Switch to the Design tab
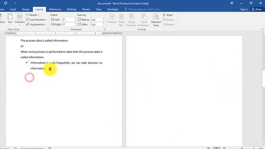265x149 pixels. (26, 9)
